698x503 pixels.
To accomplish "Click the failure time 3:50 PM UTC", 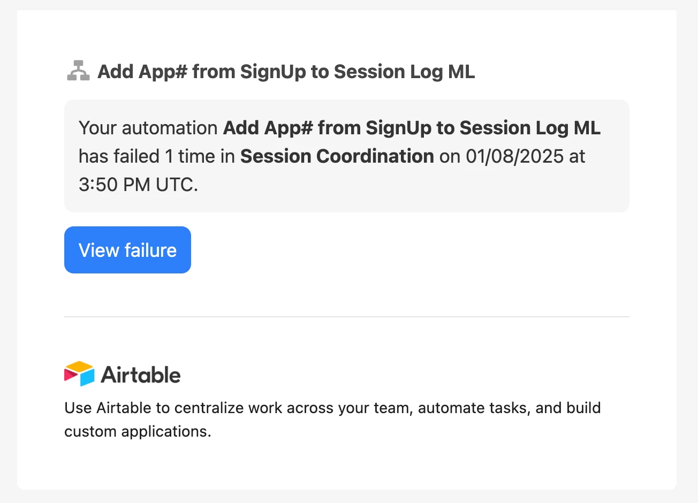I will [138, 185].
